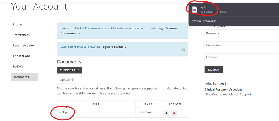Open the Preferences section
The width and height of the screenshot is (279, 121).
[x=21, y=35]
